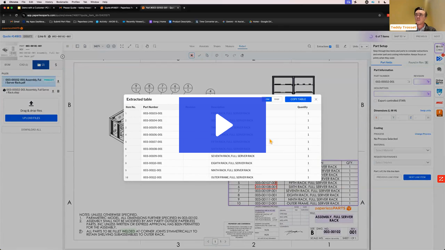This screenshot has height=250, width=445.
Task: Zoom out with the minus magnifier icon
Action: 108,46
